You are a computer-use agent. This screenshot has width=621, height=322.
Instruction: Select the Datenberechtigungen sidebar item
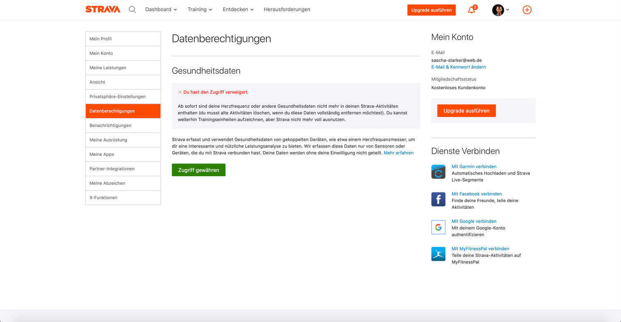[x=123, y=111]
